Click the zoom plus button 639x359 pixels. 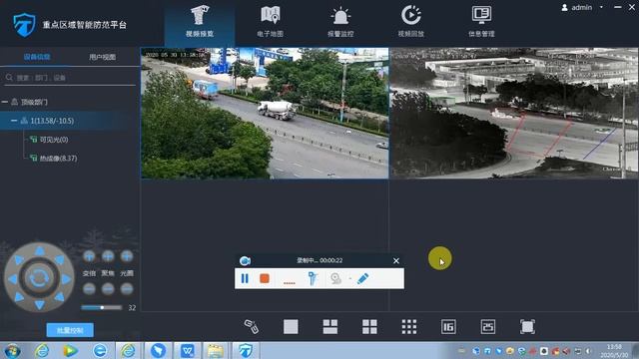click(x=89, y=256)
